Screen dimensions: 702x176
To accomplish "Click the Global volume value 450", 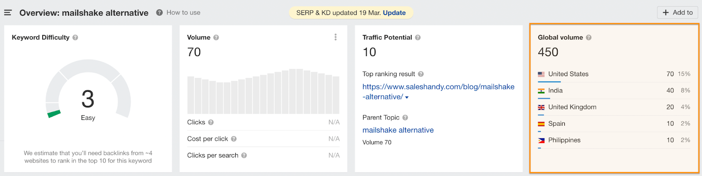I will [548, 52].
